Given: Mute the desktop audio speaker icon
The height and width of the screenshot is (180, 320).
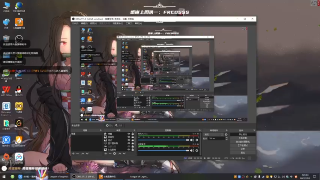Looking at the screenshot, I should pyautogui.click(x=192, y=150).
